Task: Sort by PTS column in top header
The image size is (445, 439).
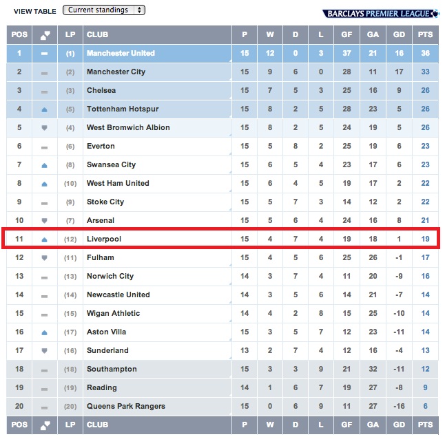Action: tap(425, 34)
